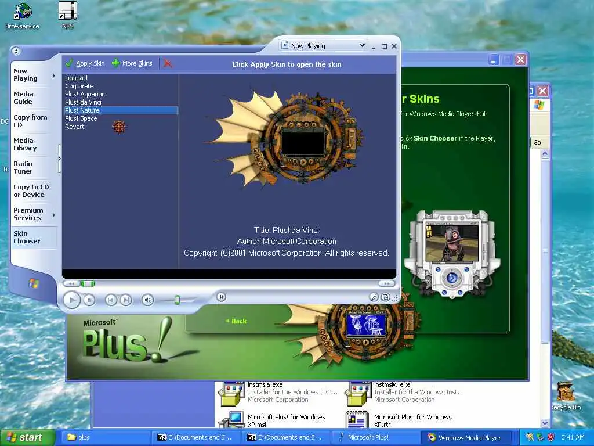Click da Vinci skin image in Plus! window
This screenshot has height=446, width=594.
(354, 330)
